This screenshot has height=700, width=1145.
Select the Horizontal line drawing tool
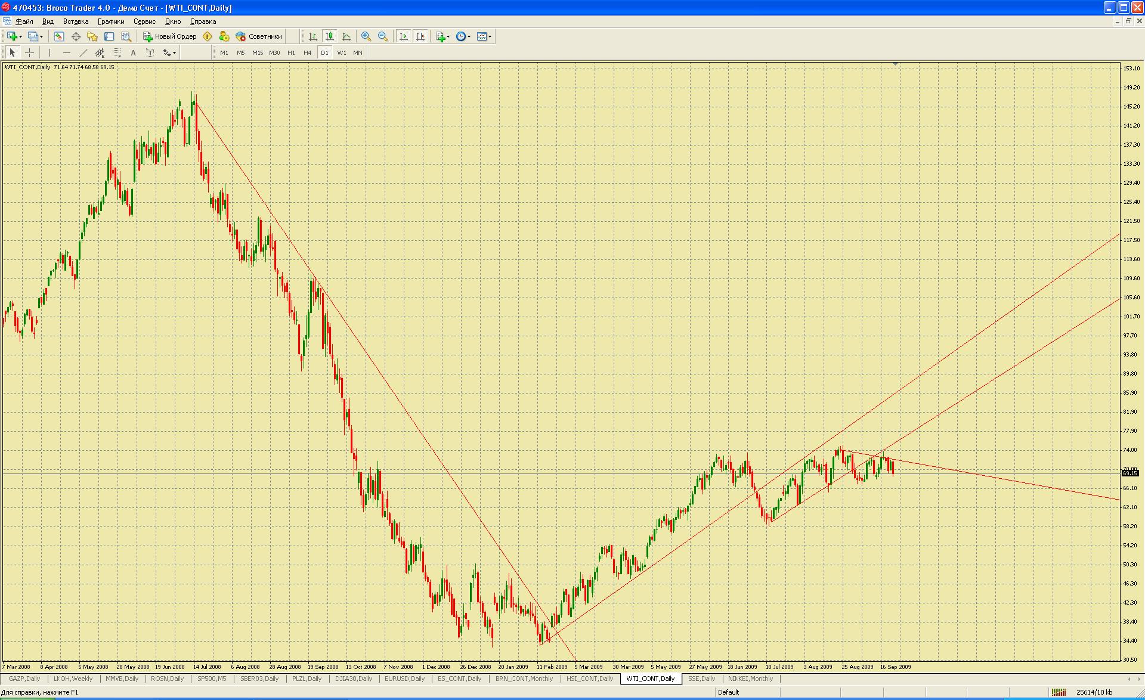(67, 52)
